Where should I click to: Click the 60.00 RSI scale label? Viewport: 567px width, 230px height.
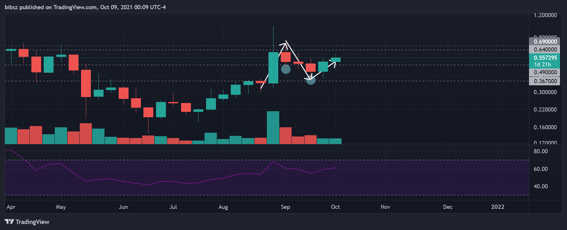pyautogui.click(x=541, y=169)
